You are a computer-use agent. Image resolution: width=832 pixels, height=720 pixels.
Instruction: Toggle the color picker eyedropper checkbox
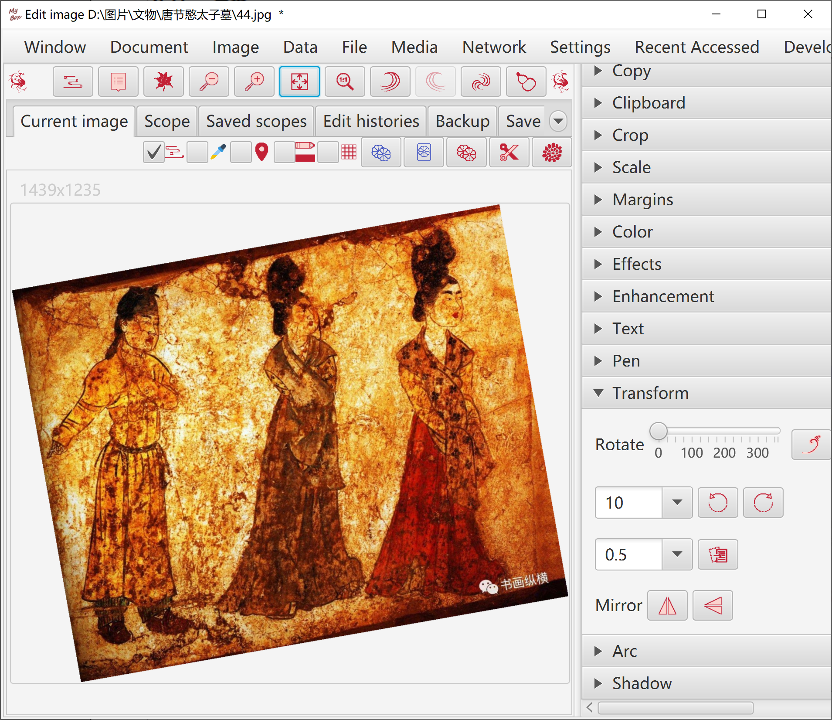tap(197, 153)
